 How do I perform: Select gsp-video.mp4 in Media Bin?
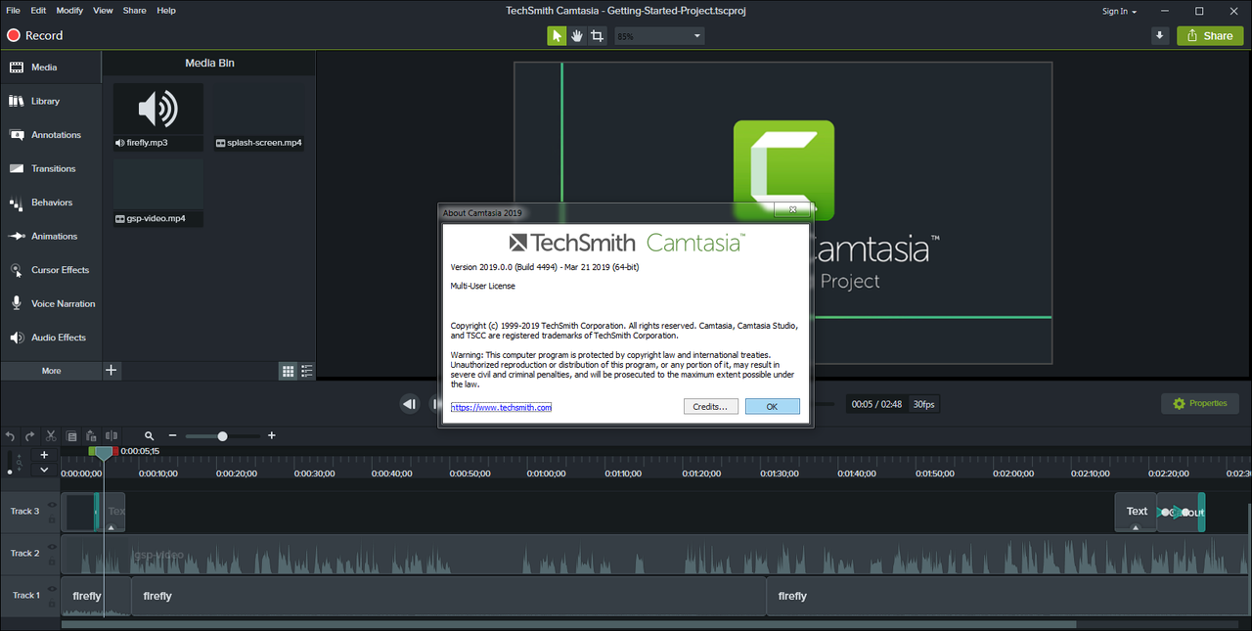(x=158, y=193)
